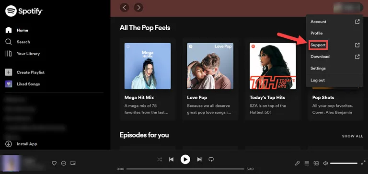The height and width of the screenshot is (174, 368).
Task: Click 'A mega mix of 75' description
Action: 140,105
